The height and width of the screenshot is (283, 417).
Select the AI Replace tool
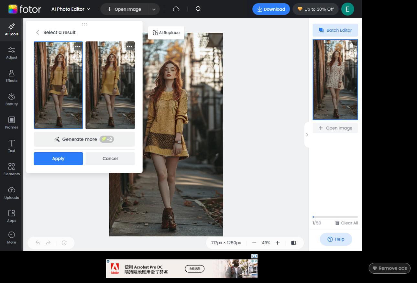click(166, 32)
